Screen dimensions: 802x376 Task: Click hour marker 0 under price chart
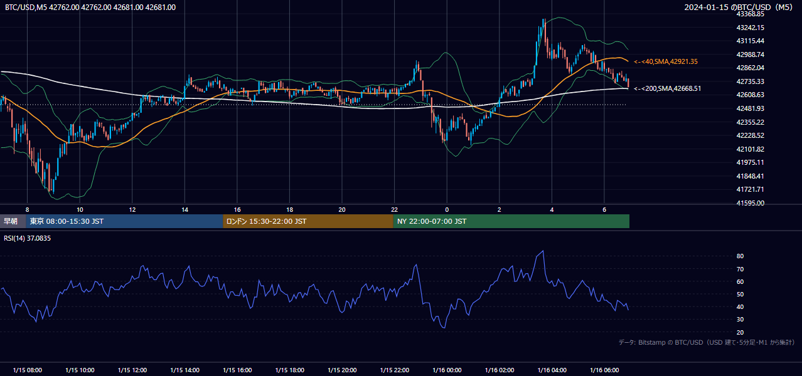[x=447, y=209]
